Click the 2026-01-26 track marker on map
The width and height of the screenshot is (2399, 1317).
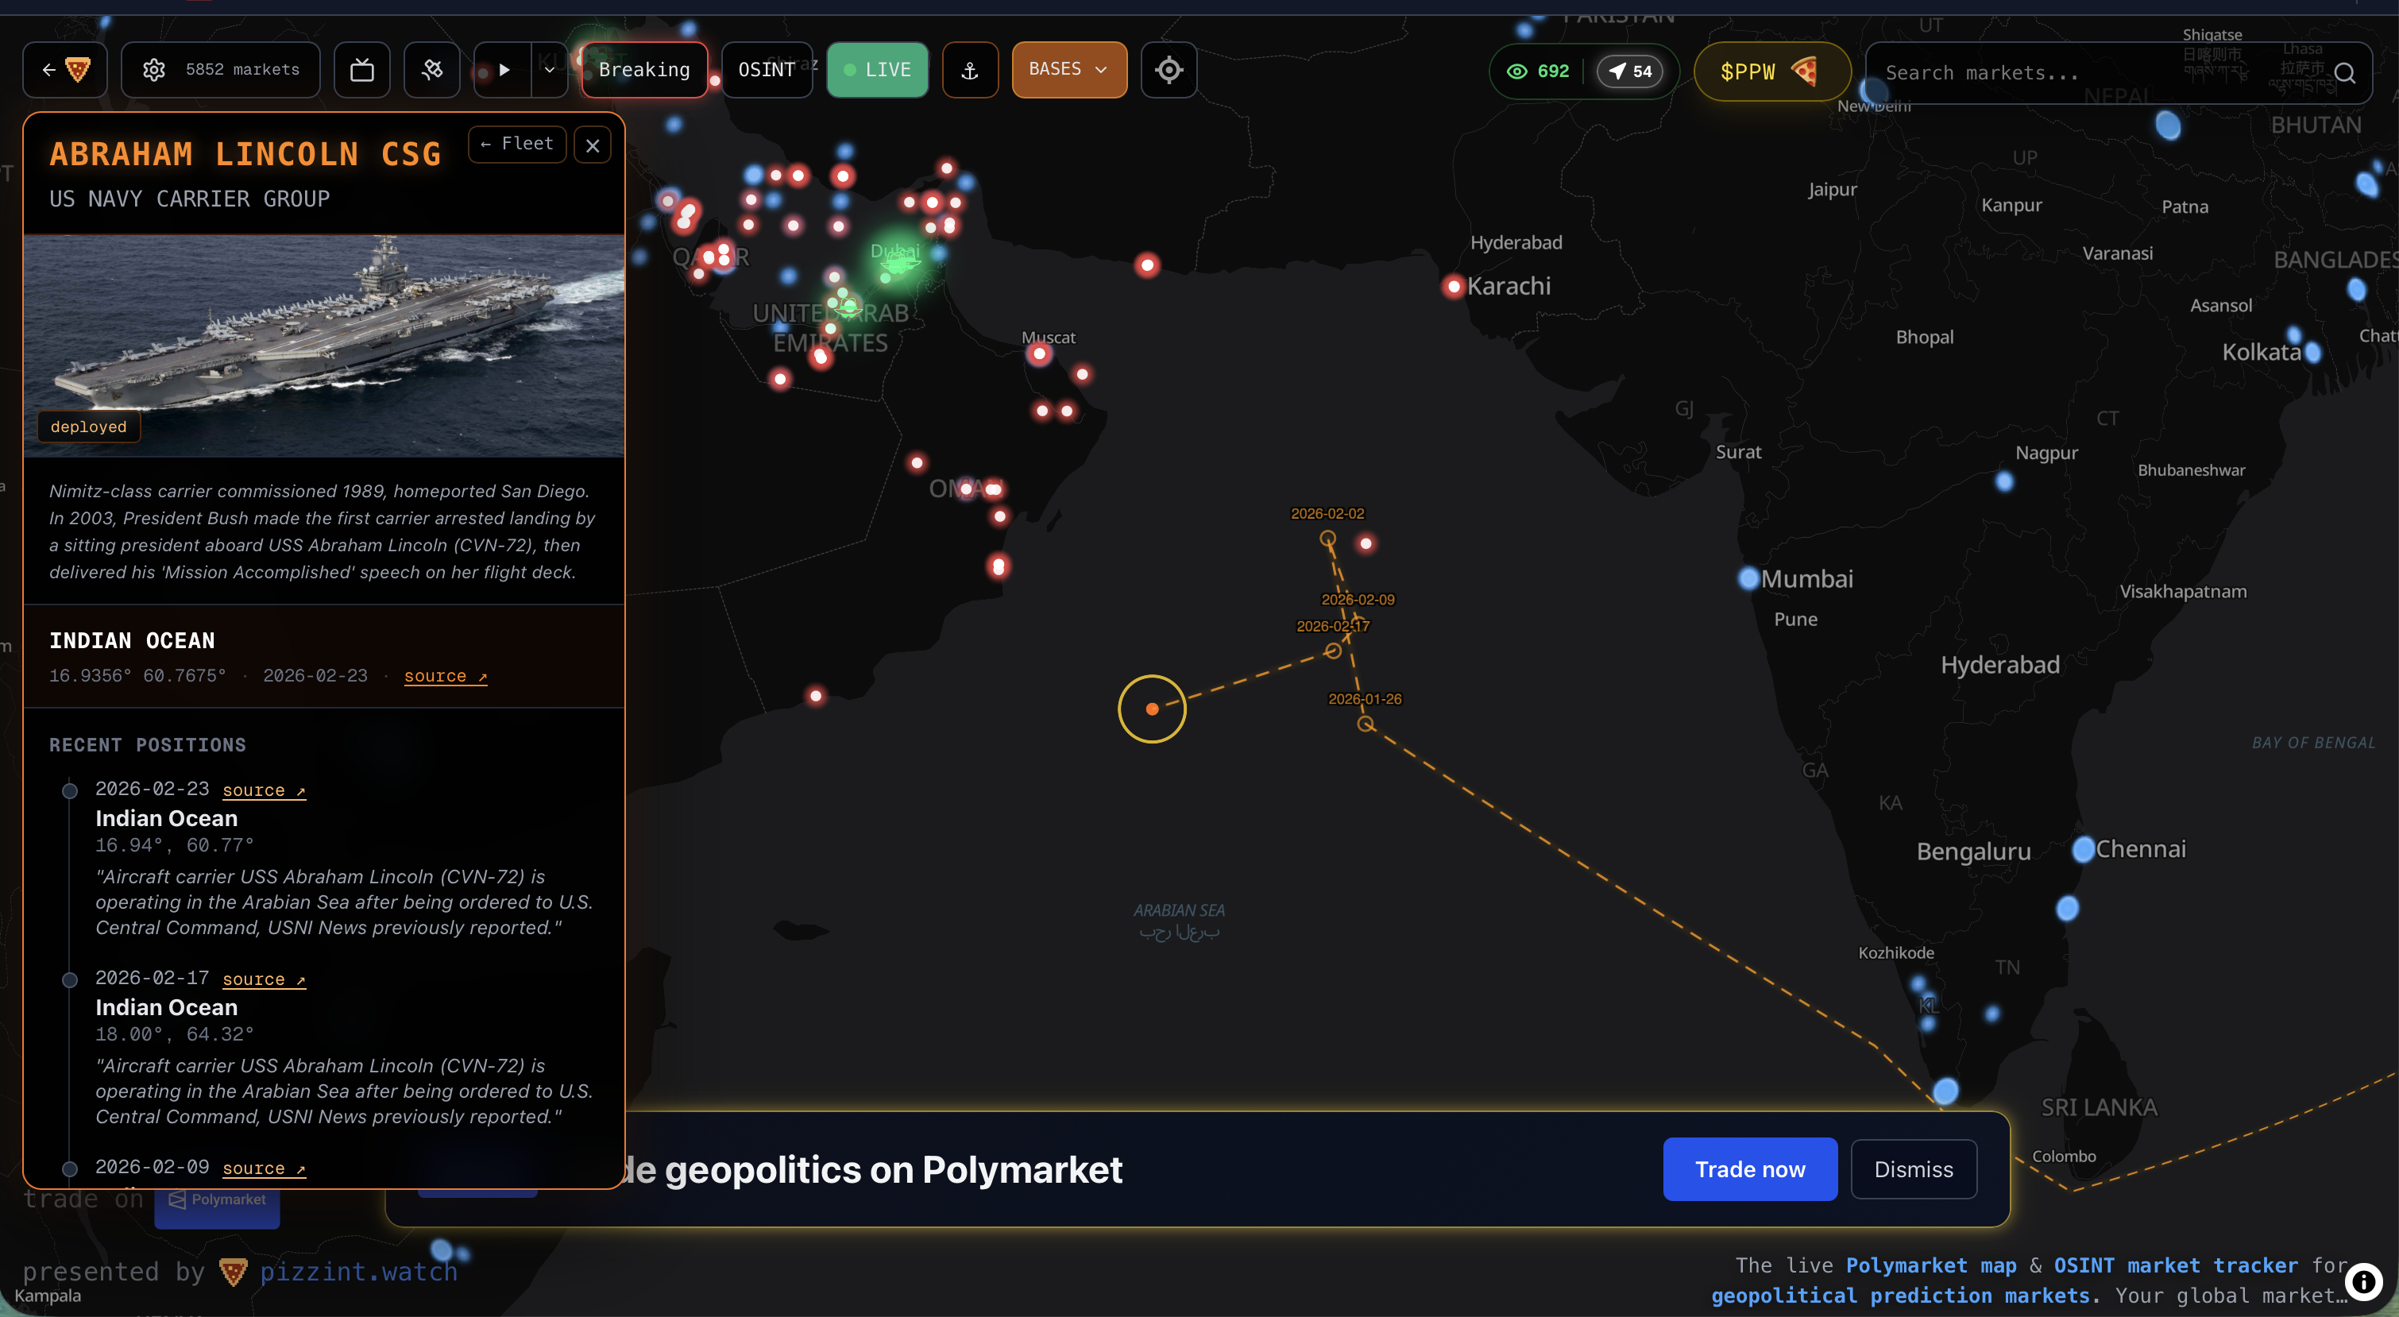click(x=1366, y=724)
